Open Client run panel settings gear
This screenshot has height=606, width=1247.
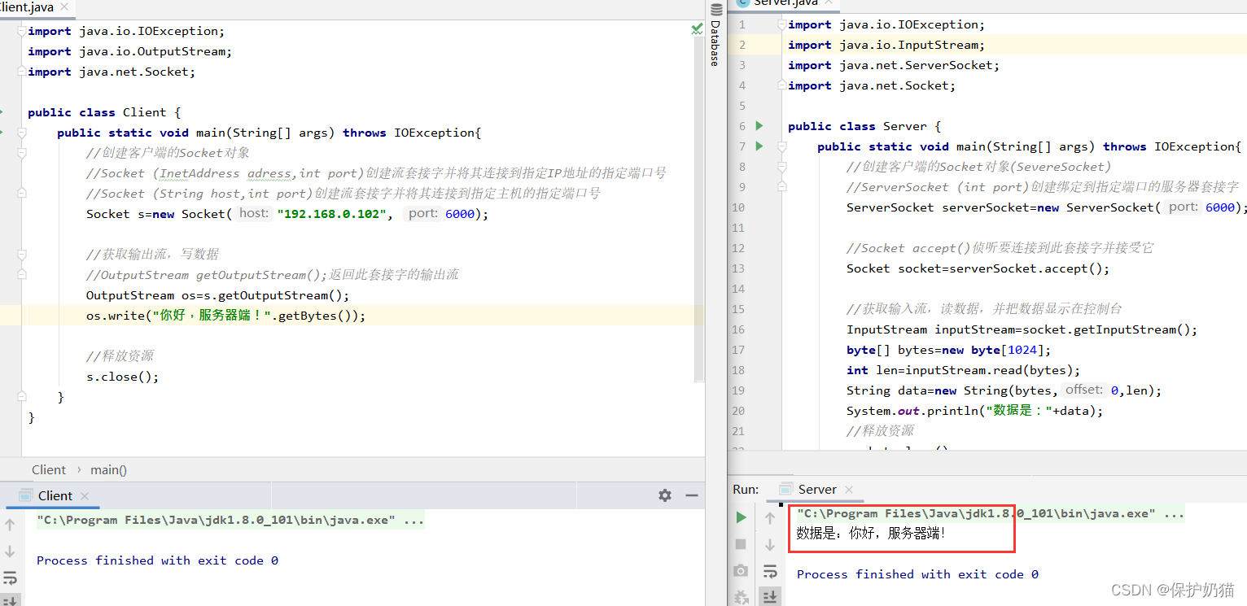665,495
